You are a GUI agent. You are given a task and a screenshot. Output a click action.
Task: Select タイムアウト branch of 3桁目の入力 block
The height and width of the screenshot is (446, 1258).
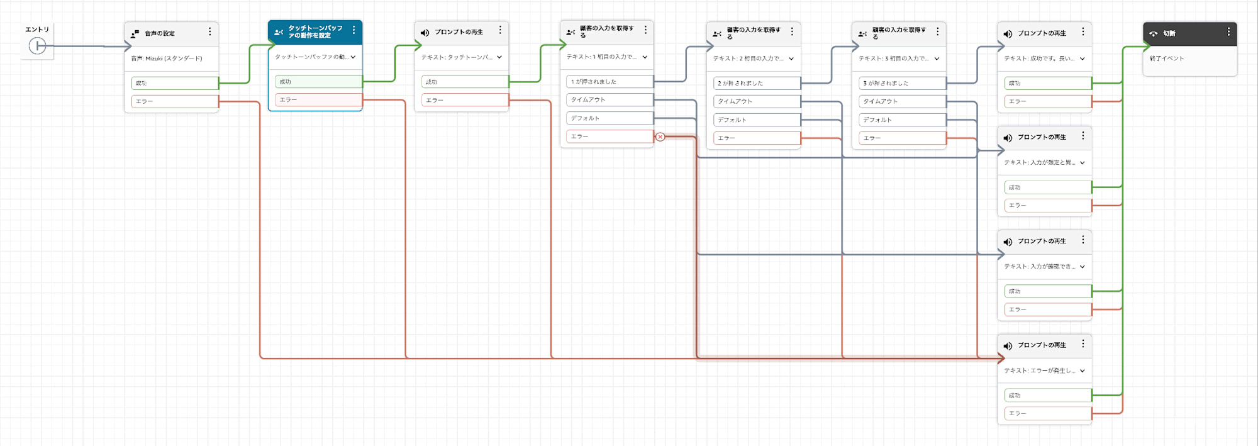[903, 101]
